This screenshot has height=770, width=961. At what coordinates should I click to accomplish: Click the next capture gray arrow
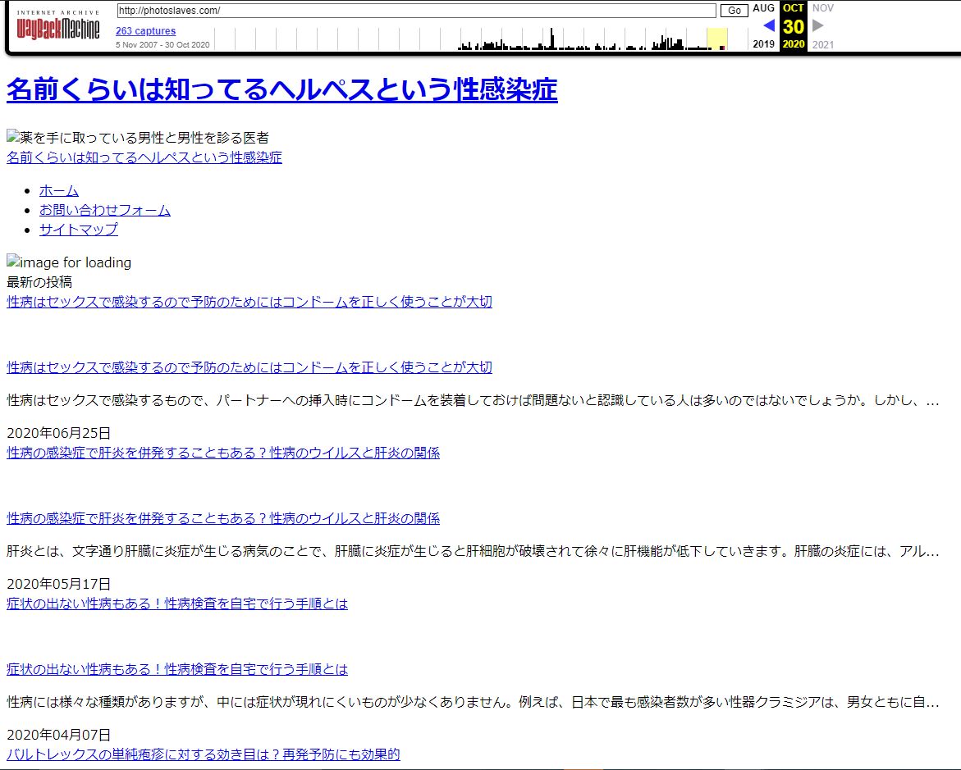pos(817,25)
